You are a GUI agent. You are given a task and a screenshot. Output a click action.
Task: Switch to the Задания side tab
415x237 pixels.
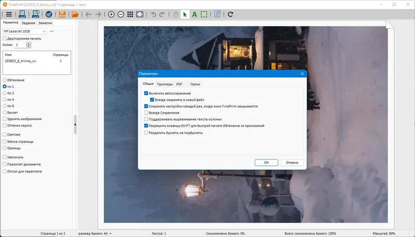pos(29,23)
